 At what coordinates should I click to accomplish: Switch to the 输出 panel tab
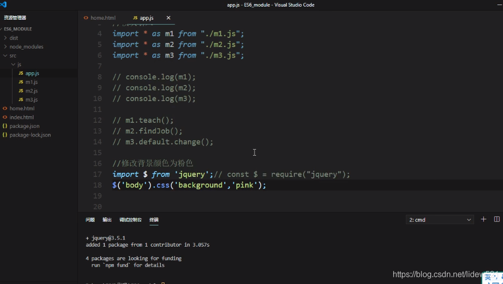pyautogui.click(x=107, y=220)
